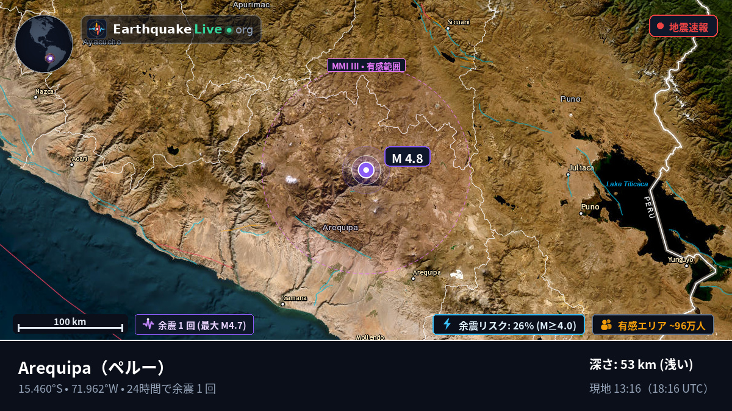The height and width of the screenshot is (411, 732).
Task: Click the "Nazca" city name
Action: (45, 91)
